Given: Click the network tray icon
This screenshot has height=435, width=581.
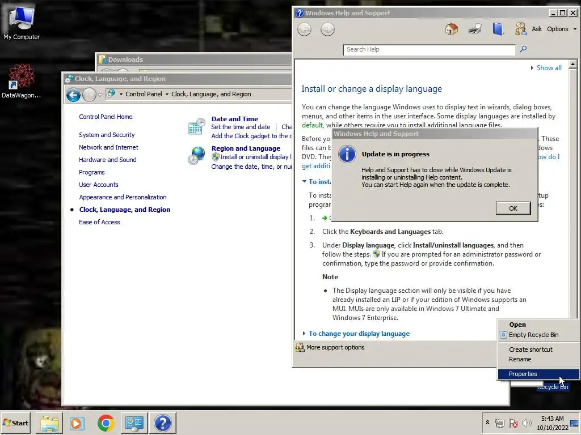Looking at the screenshot, I should pyautogui.click(x=499, y=423).
